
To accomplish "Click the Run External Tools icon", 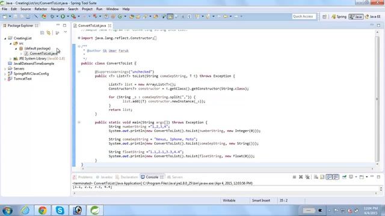I will (x=73, y=16).
